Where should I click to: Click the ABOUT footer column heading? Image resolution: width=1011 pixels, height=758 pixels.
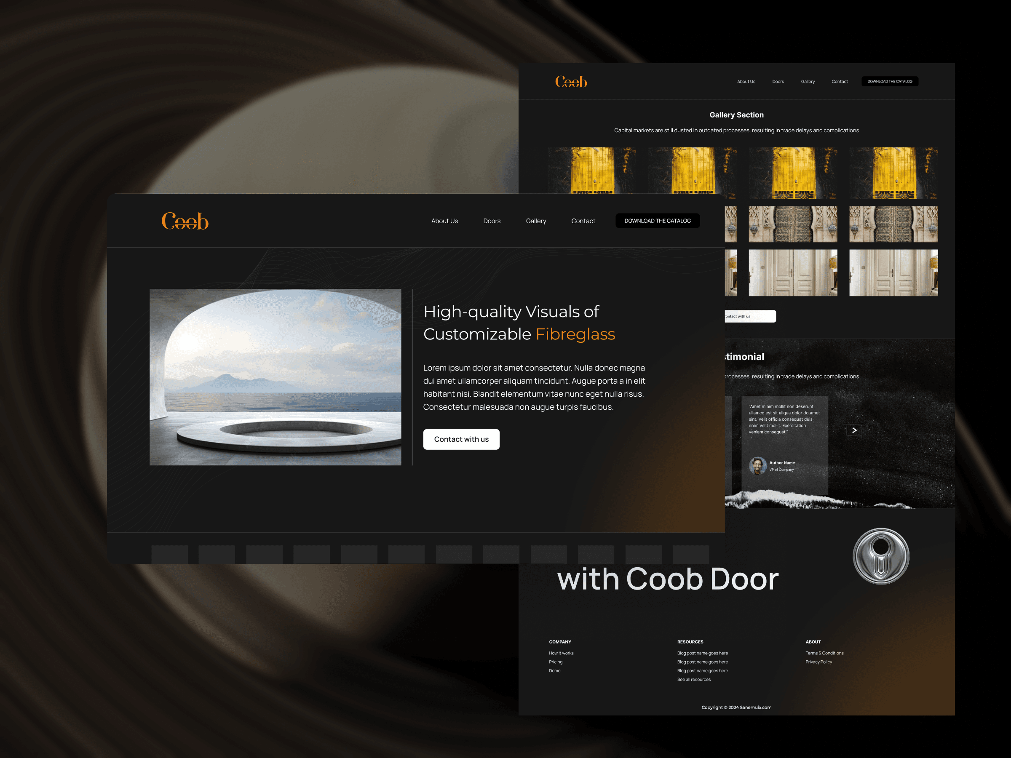click(x=813, y=641)
